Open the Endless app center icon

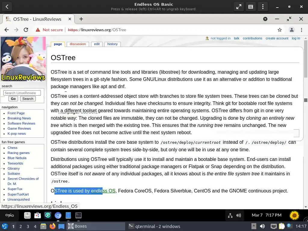(38, 215)
